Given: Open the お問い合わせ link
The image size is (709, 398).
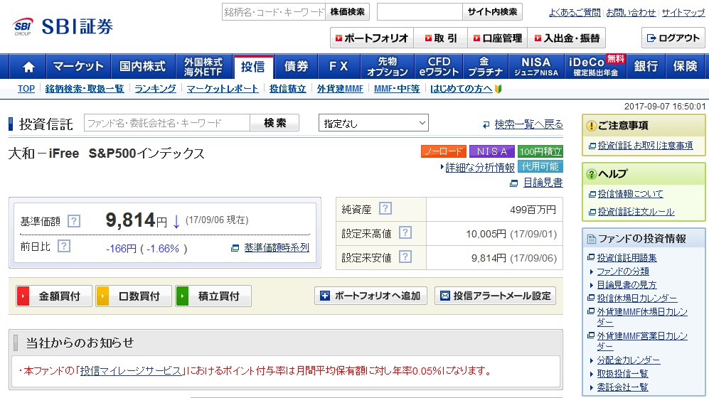Looking at the screenshot, I should (x=631, y=13).
